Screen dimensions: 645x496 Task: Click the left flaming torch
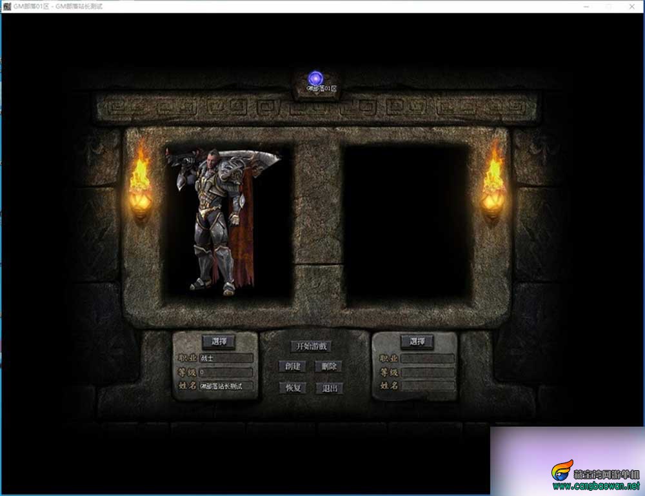click(x=140, y=180)
